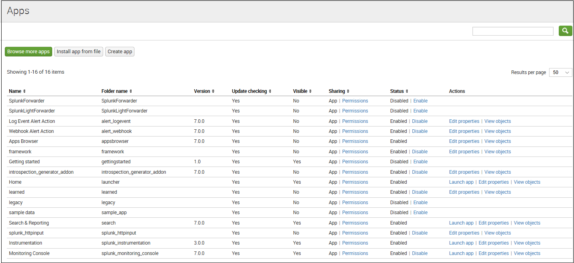The width and height of the screenshot is (574, 263).
Task: Open the Results per page dropdown
Action: (561, 72)
